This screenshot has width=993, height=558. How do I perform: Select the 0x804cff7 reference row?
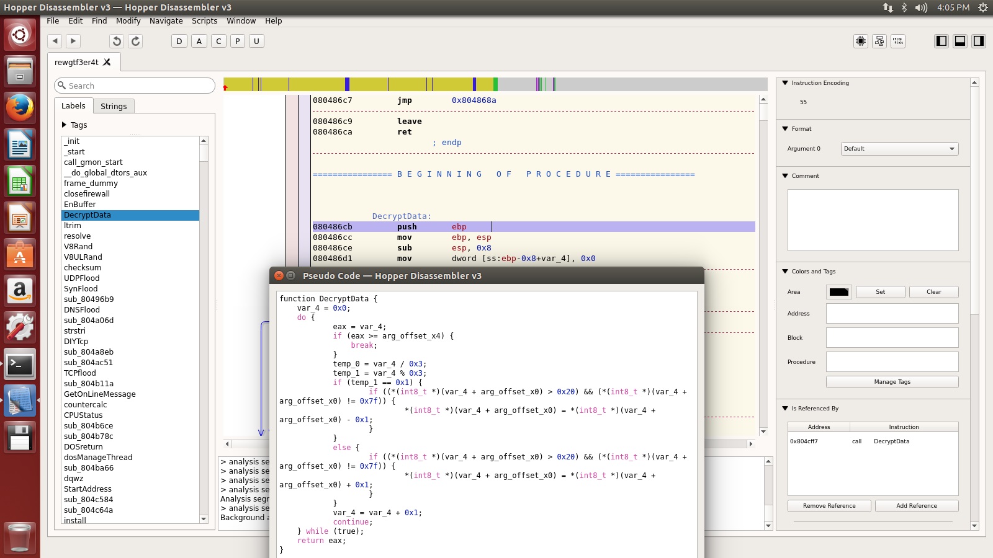pos(873,441)
